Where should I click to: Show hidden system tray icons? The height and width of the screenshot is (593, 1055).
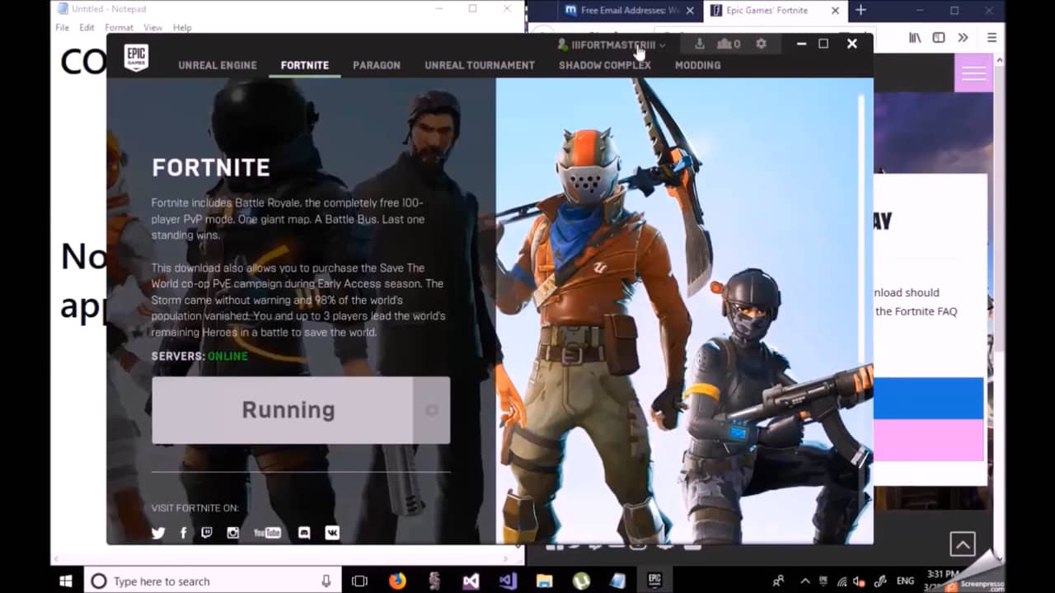click(805, 581)
